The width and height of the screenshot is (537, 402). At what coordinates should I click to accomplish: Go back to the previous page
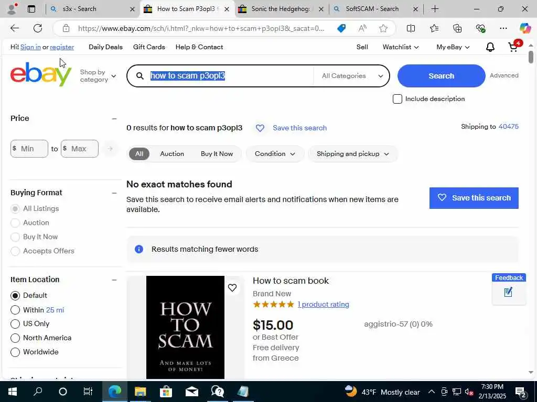coord(15,28)
